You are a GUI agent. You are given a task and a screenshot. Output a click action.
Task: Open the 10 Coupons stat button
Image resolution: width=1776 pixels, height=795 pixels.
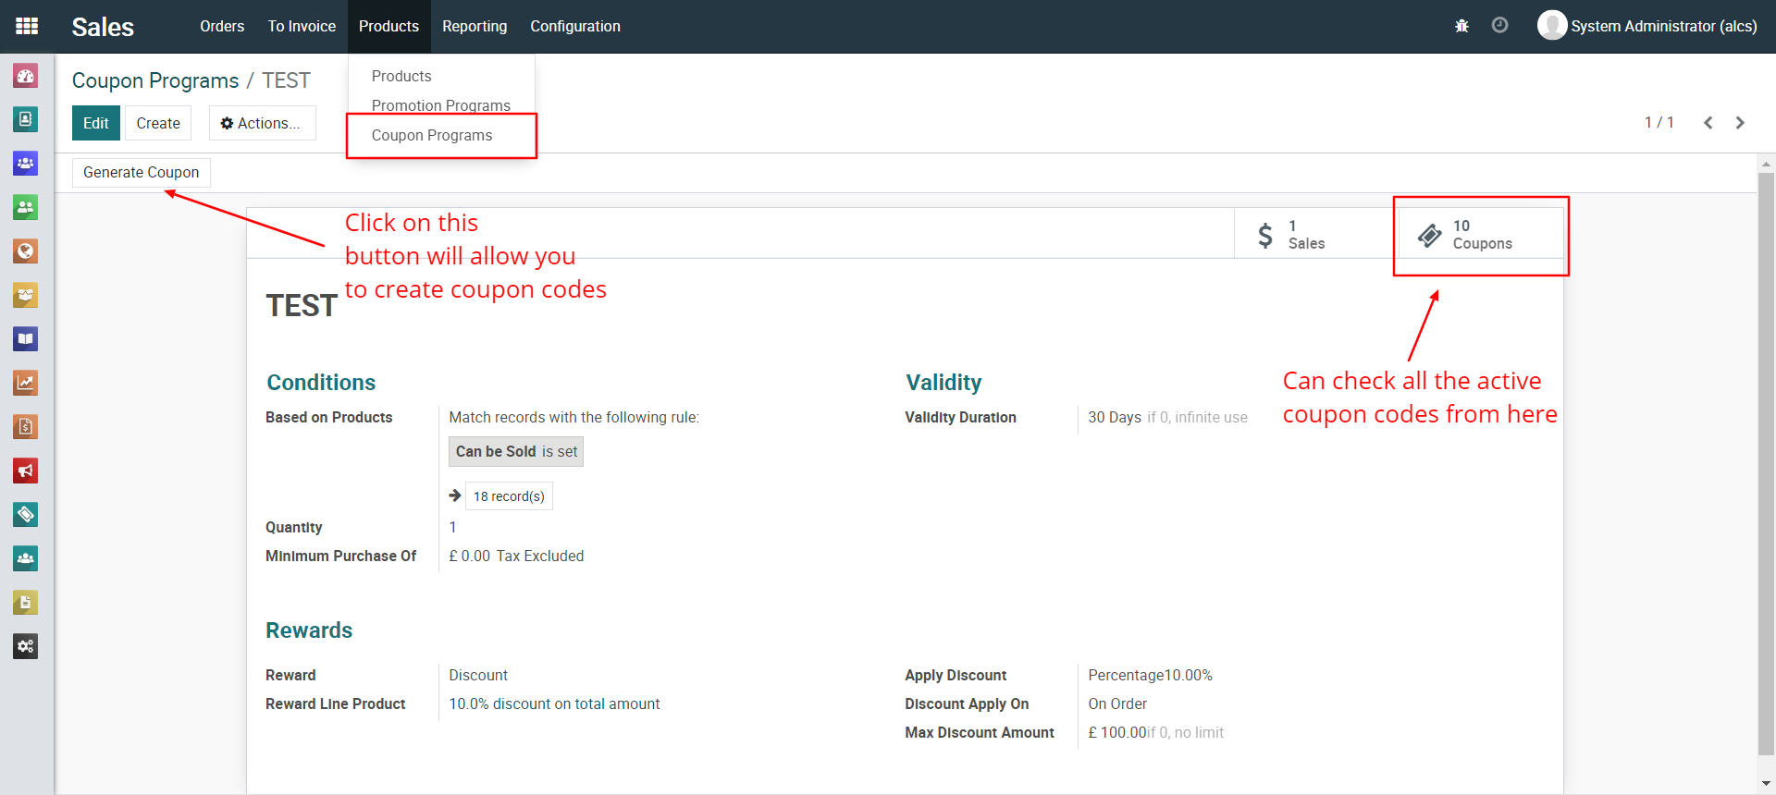point(1480,235)
